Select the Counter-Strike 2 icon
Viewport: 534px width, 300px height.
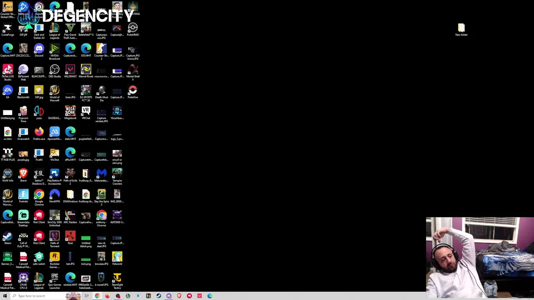pyautogui.click(x=101, y=52)
